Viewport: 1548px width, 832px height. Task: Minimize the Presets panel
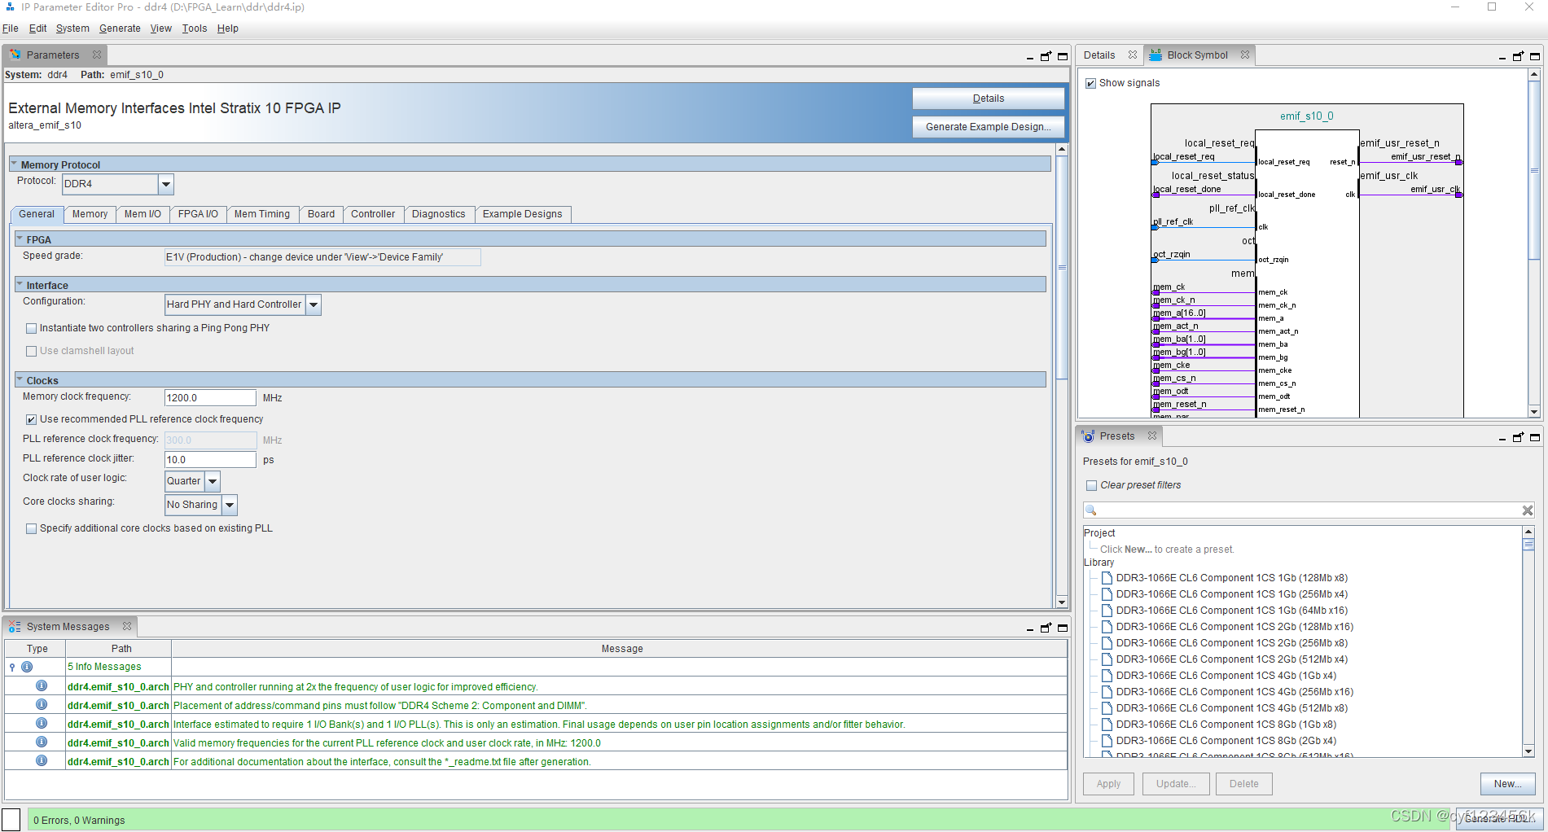pos(1502,438)
